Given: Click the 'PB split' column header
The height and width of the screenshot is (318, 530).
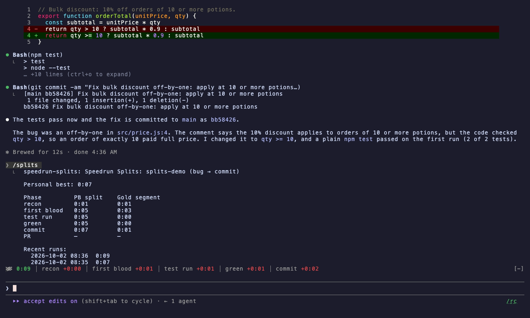Looking at the screenshot, I should (88, 198).
